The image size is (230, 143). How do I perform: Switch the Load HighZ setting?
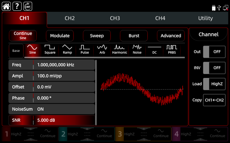pos(214,84)
